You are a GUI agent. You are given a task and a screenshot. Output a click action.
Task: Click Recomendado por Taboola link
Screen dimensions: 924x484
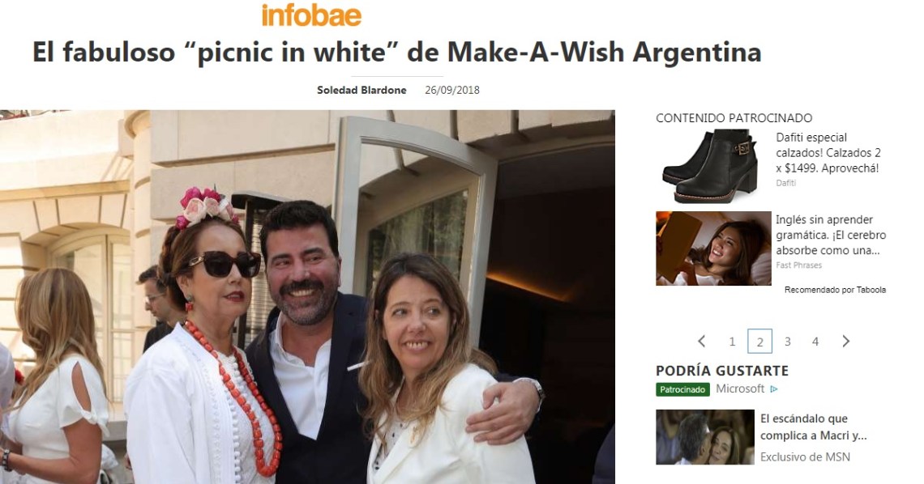(x=835, y=290)
